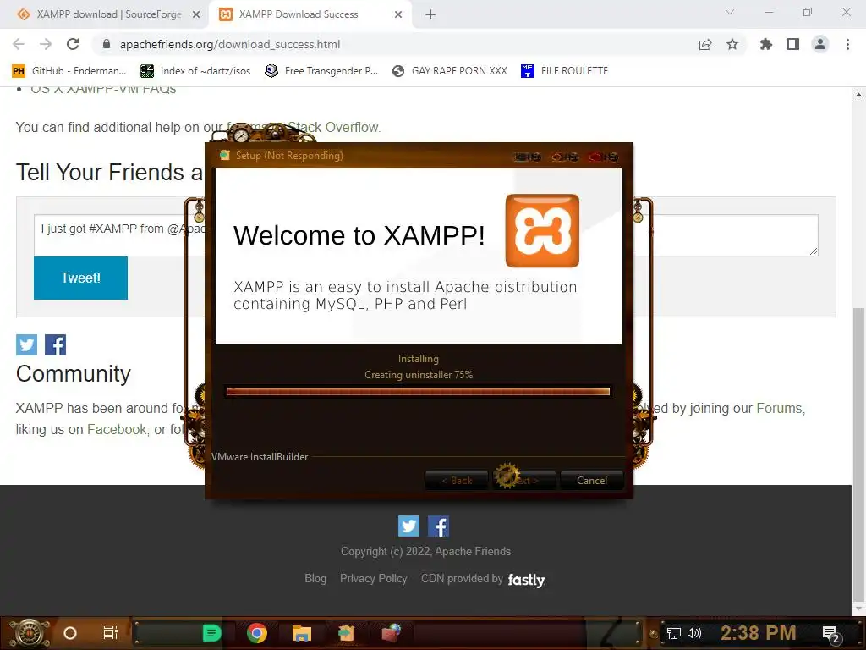
Task: Open the network tray icon
Action: click(674, 633)
